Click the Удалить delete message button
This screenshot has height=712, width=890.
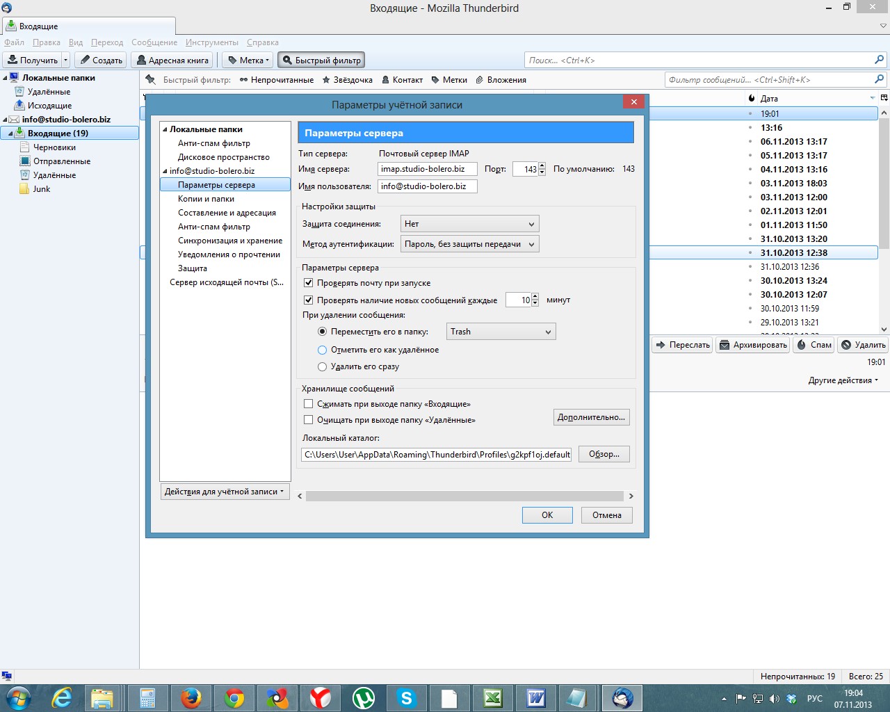point(863,345)
